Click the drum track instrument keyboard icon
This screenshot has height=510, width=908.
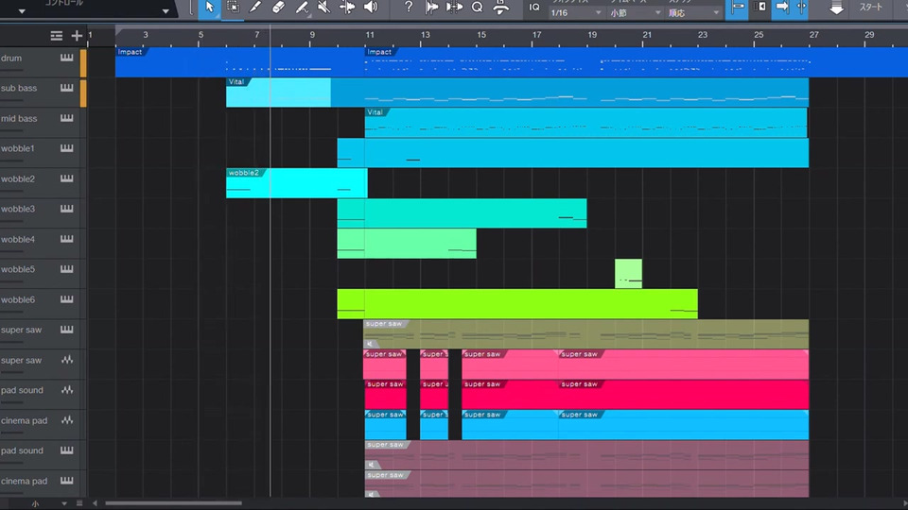pos(67,58)
